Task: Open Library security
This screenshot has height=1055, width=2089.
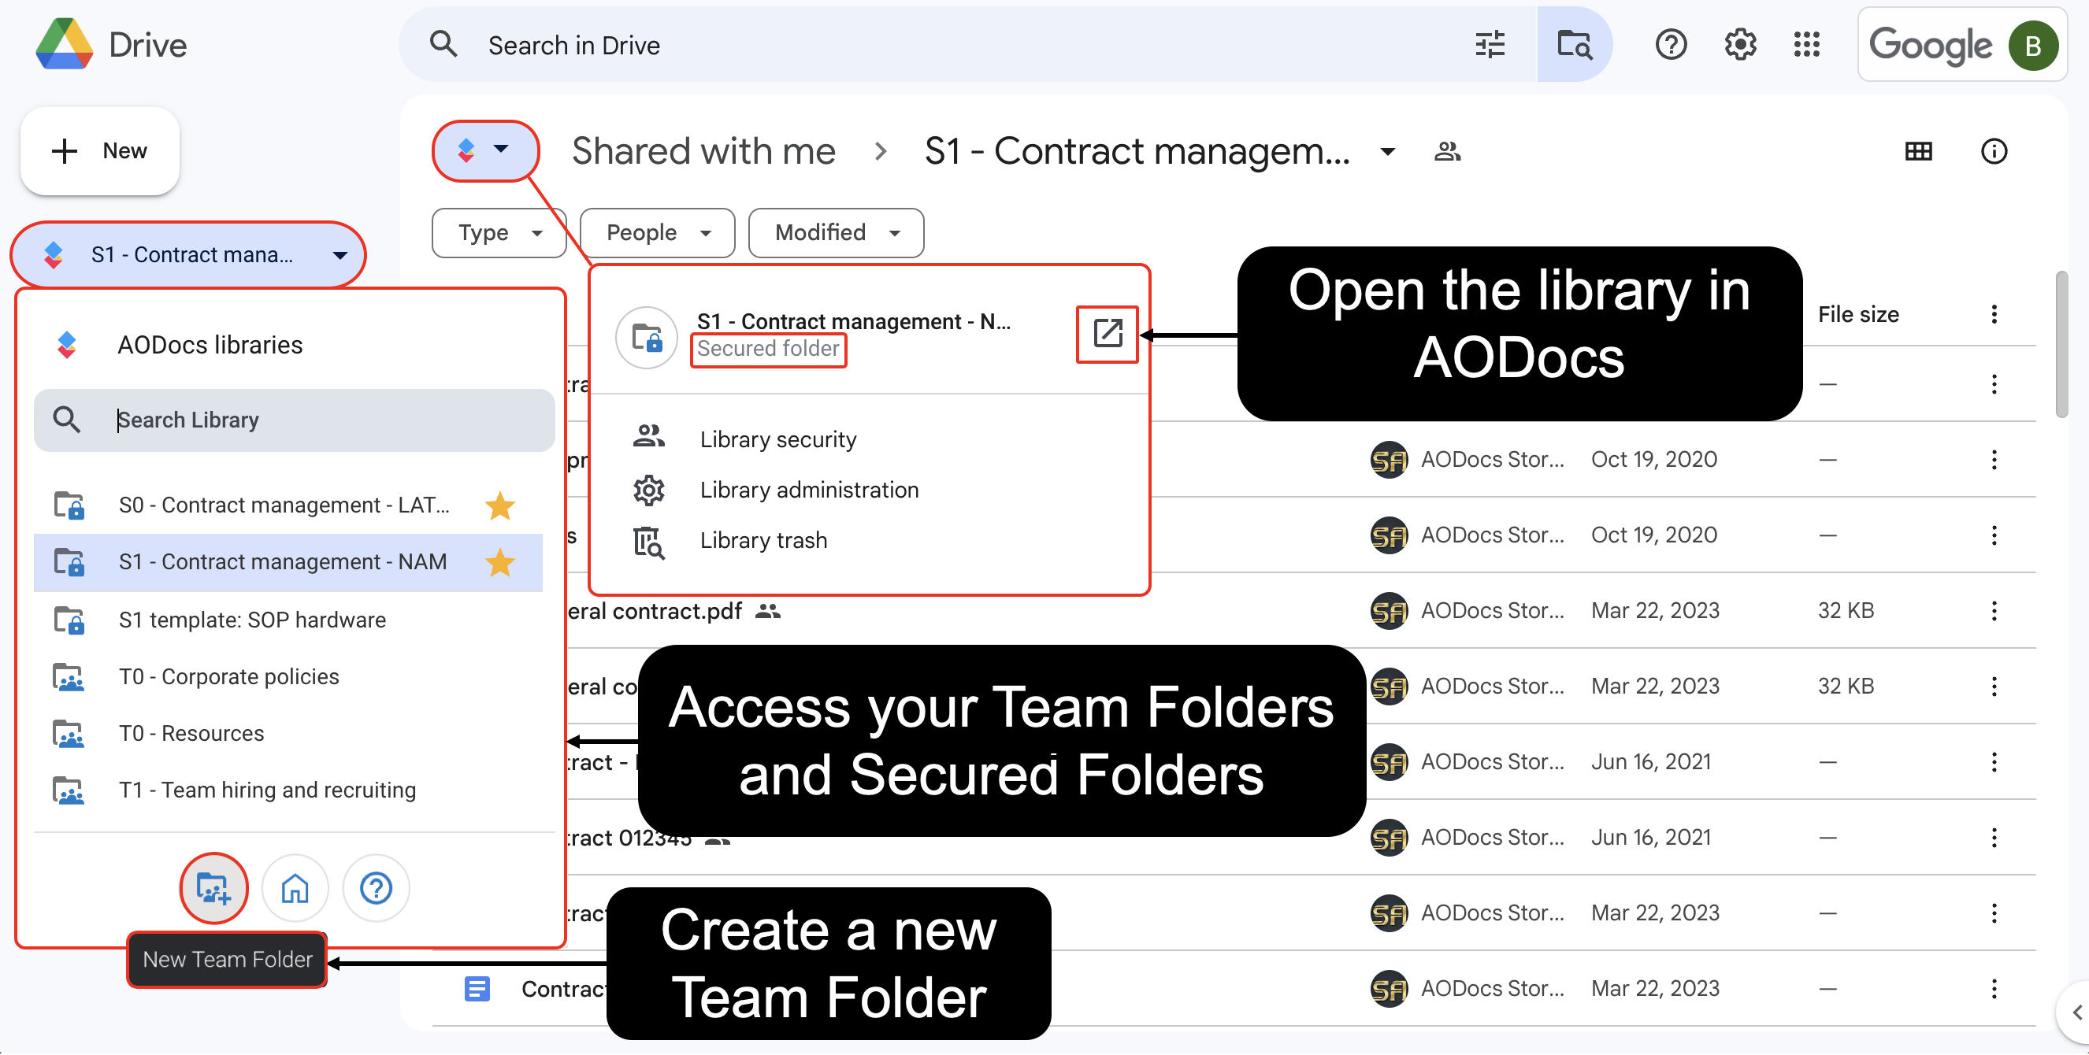Action: click(x=777, y=439)
